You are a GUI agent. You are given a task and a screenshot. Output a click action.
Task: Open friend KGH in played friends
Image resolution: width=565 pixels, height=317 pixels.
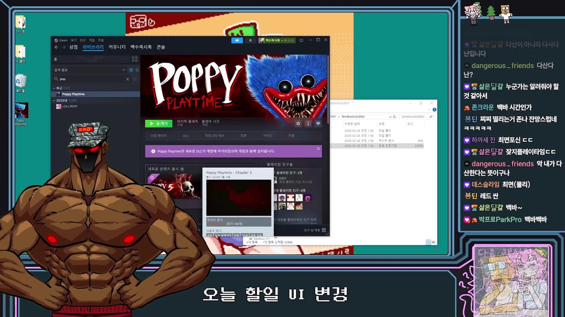(282, 178)
